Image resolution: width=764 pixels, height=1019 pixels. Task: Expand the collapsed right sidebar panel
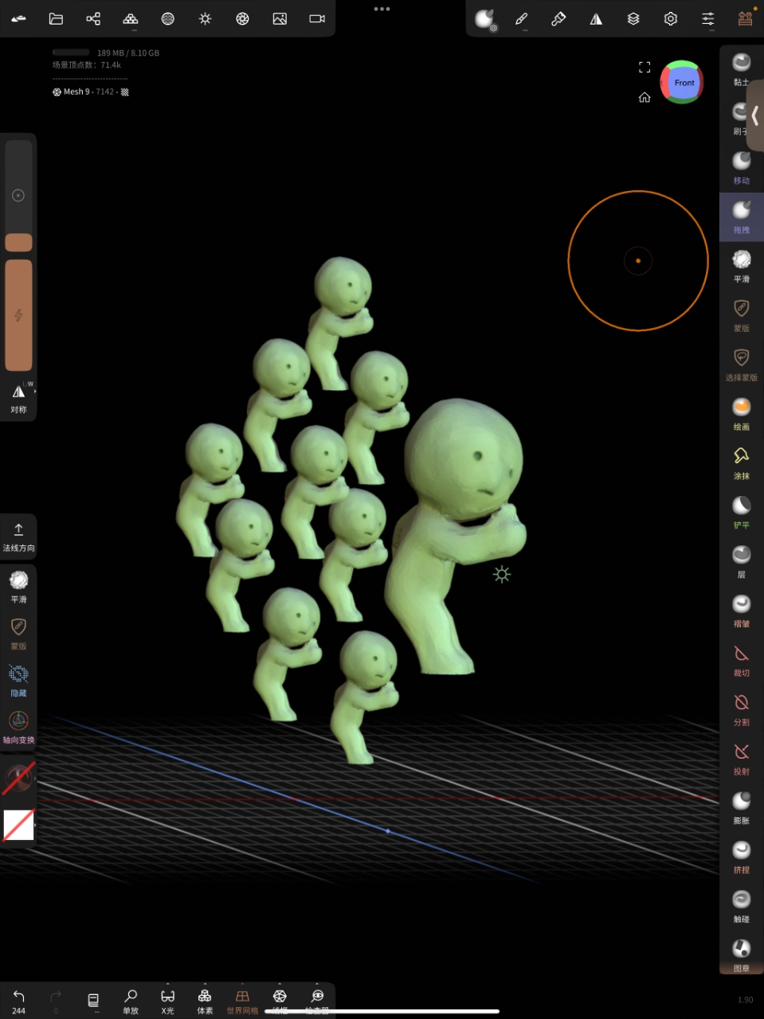point(754,115)
